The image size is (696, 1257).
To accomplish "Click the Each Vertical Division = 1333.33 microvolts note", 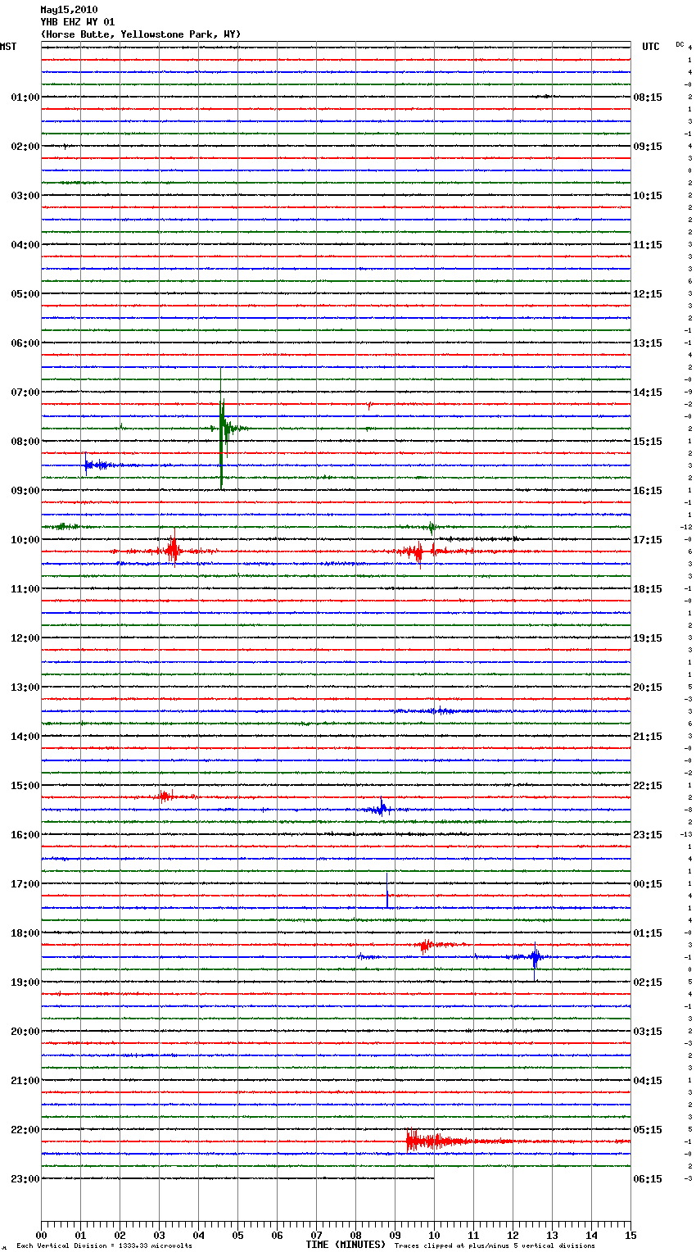I will tap(104, 1246).
